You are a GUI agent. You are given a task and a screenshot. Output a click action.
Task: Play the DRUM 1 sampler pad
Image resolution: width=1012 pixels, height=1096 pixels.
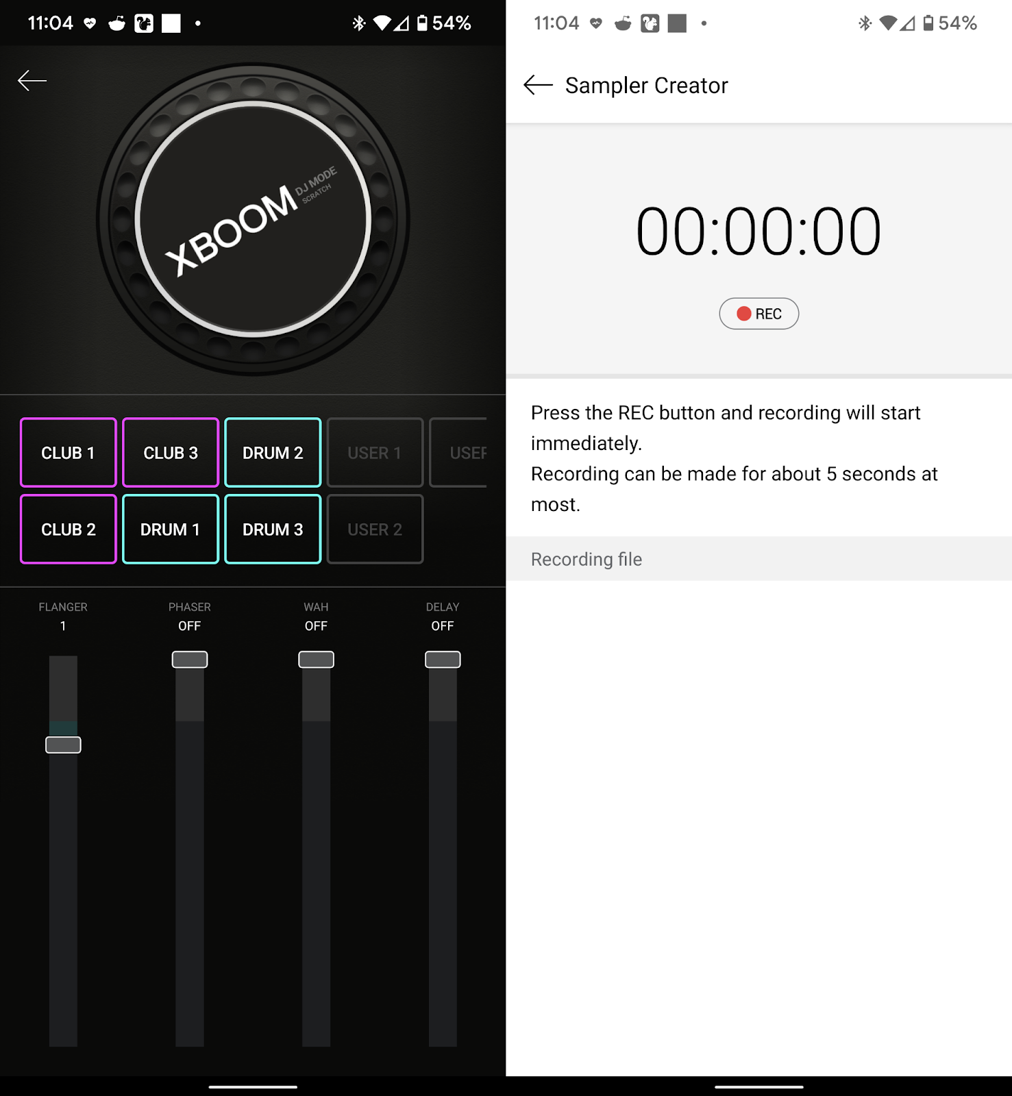(171, 530)
